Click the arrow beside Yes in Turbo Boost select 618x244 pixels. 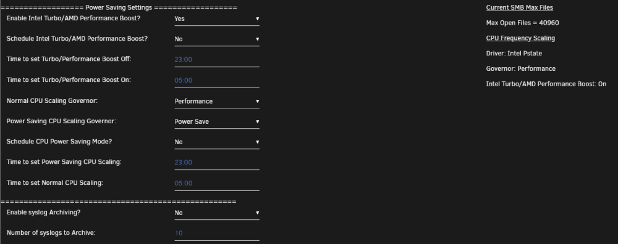click(257, 19)
